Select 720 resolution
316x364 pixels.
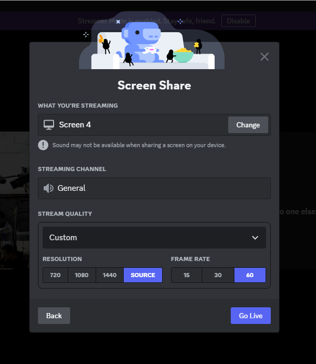tap(55, 275)
